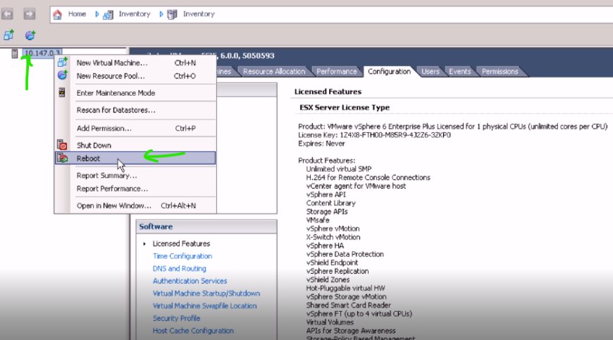Click 'vSphere Data Protection' feature entry
Screen dimensions: 613x340
[345, 255]
